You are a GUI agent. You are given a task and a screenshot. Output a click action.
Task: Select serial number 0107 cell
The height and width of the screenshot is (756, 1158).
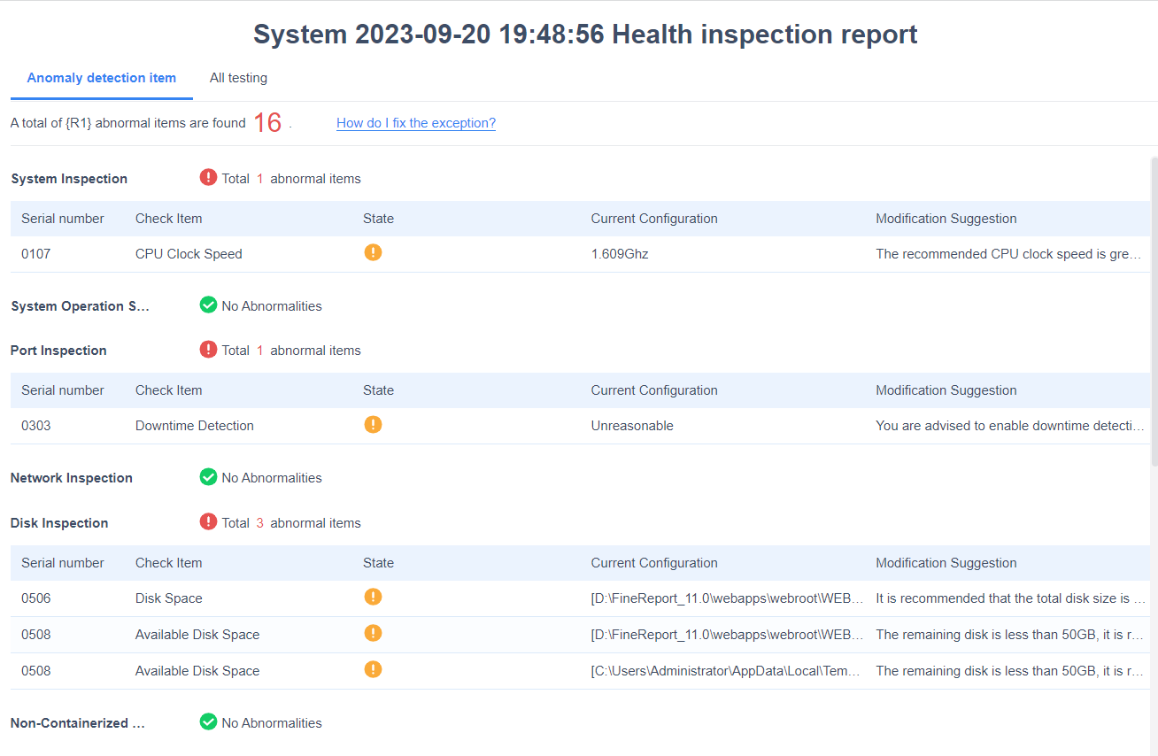coord(36,254)
